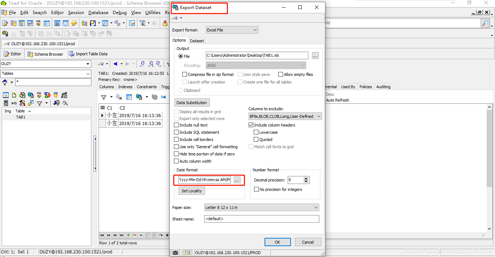Expand arrow next to Export Dataset plug icon
The image size is (495, 257).
[x=181, y=18]
